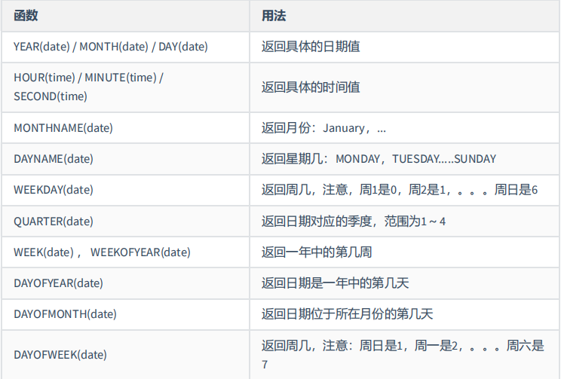Click the 返回月份：January description
This screenshot has width=561, height=379.
point(323,127)
